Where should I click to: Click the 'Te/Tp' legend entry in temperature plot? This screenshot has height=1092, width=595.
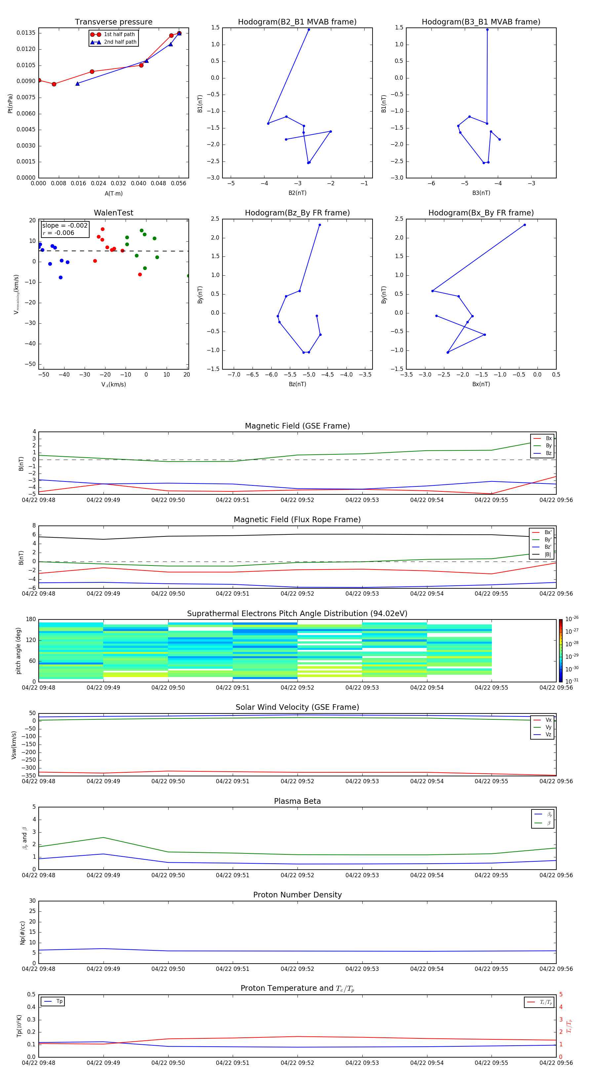click(539, 1003)
